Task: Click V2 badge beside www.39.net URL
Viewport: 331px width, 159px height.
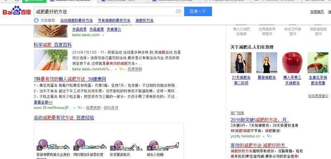Action: point(80,108)
